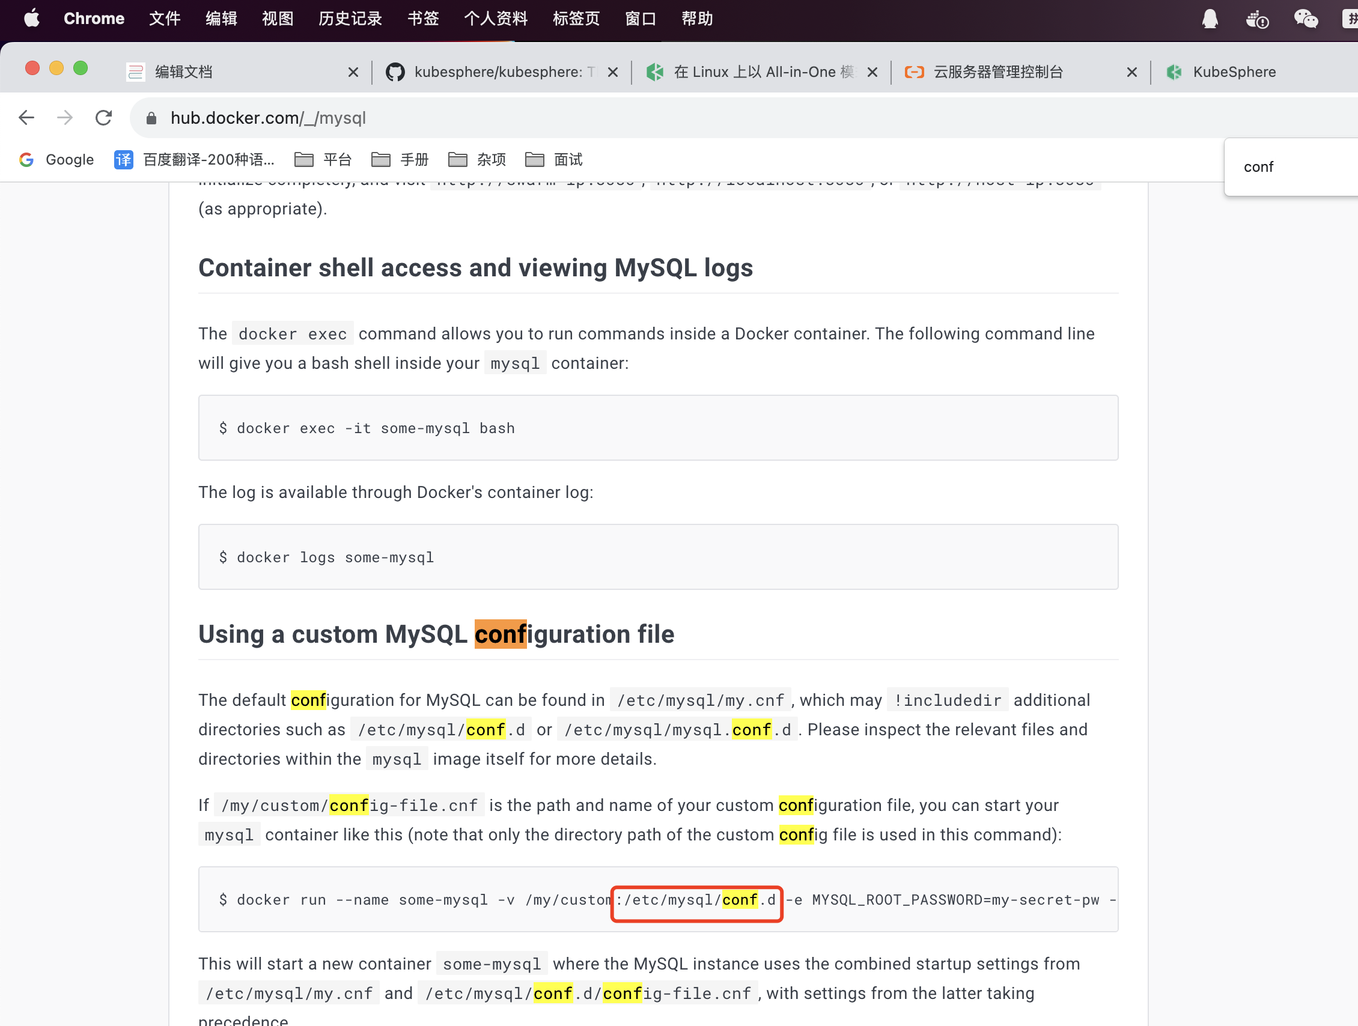Click the 'docker run --name some-mysql' code block

click(x=658, y=899)
